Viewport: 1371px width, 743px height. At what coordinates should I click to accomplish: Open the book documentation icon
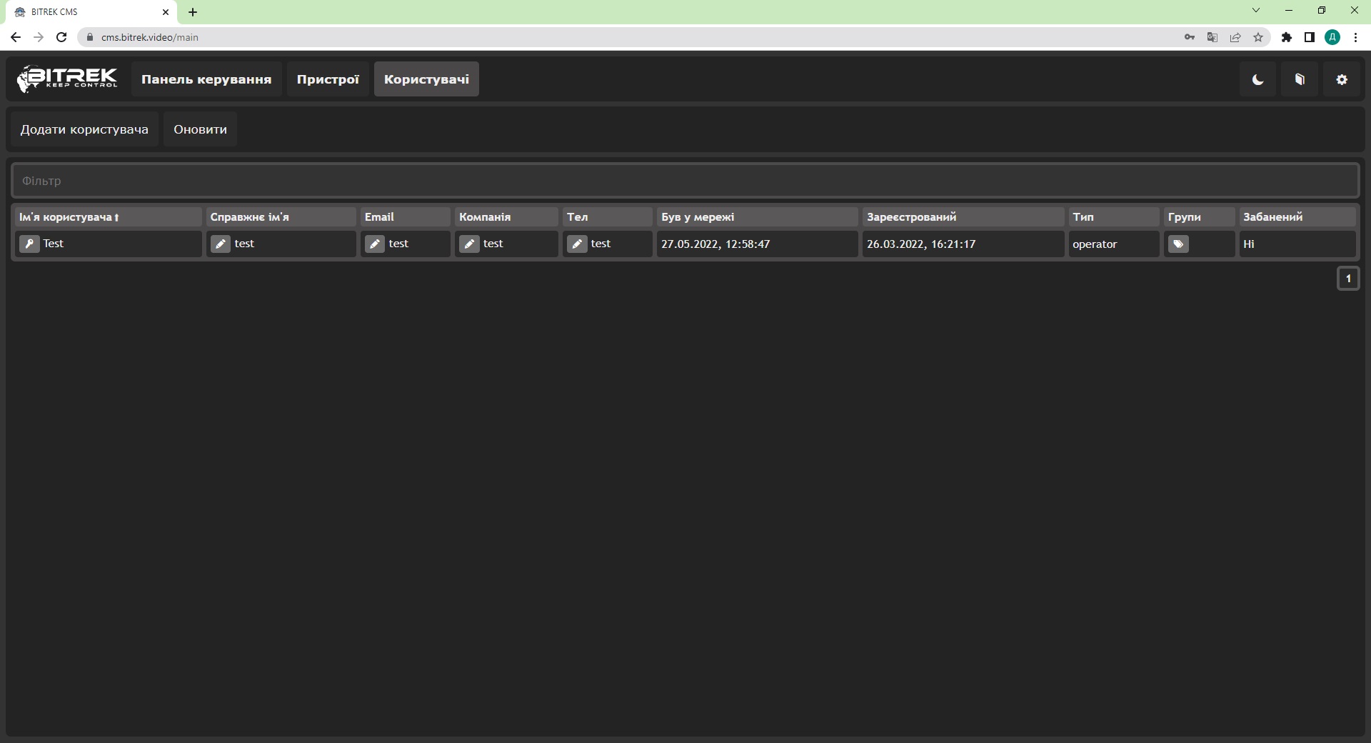[1300, 79]
